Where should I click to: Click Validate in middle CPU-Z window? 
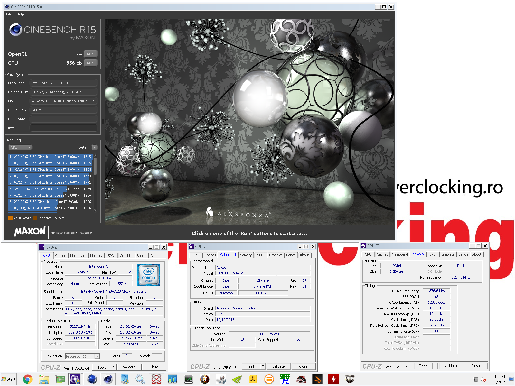click(278, 366)
